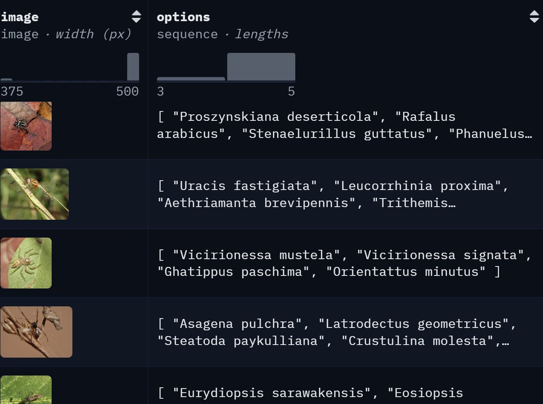Open the jumping spider on red leaf thumbnail
Viewport: 543px width, 404px height.
(x=26, y=126)
